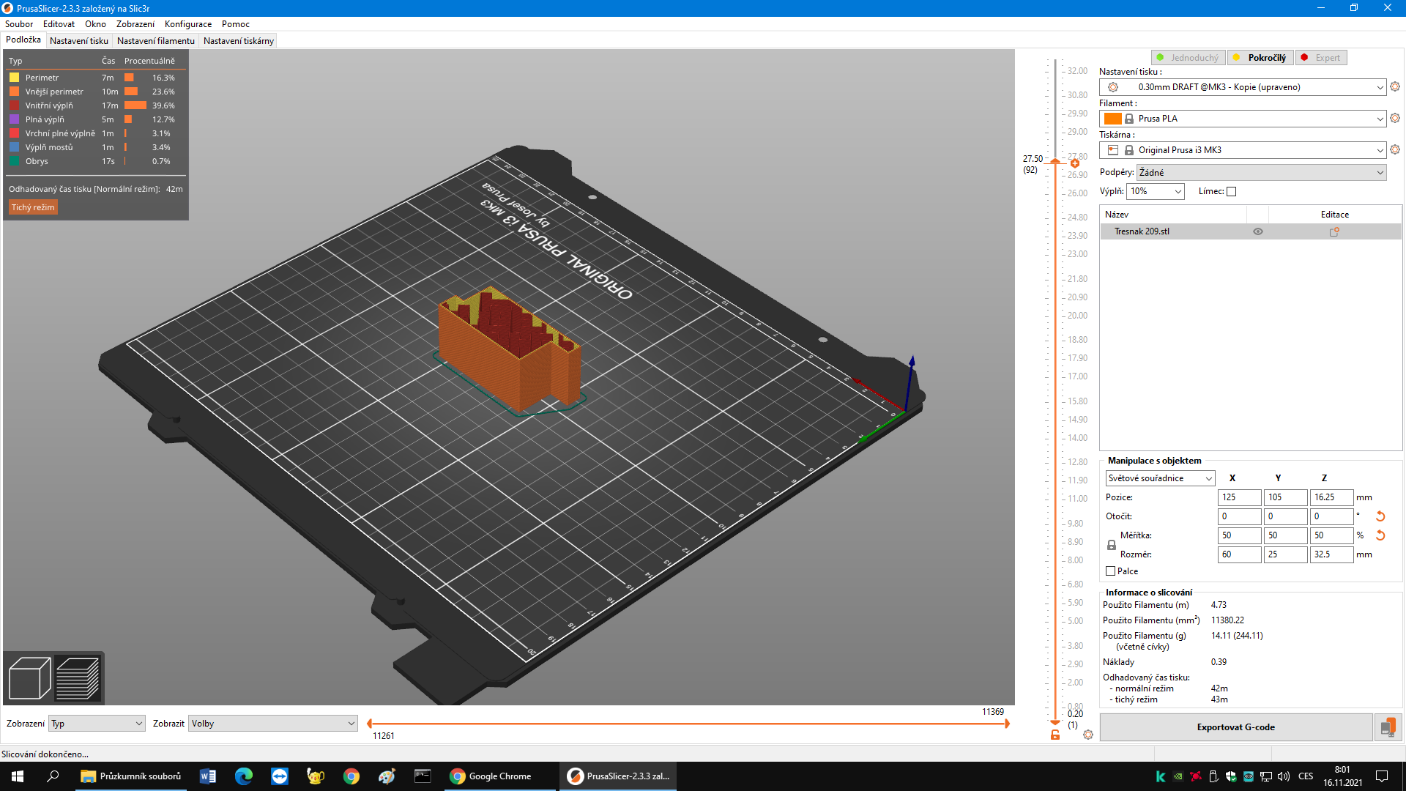Click the visibility eye icon for Tresnak 209.stl
Viewport: 1406px width, 791px height.
tap(1258, 231)
